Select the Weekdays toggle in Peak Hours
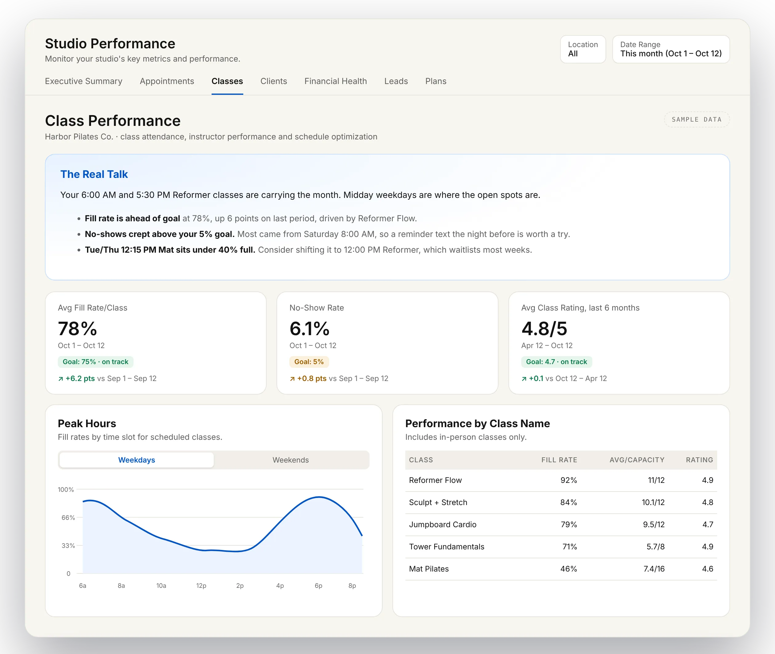This screenshot has width=775, height=654. [x=136, y=460]
